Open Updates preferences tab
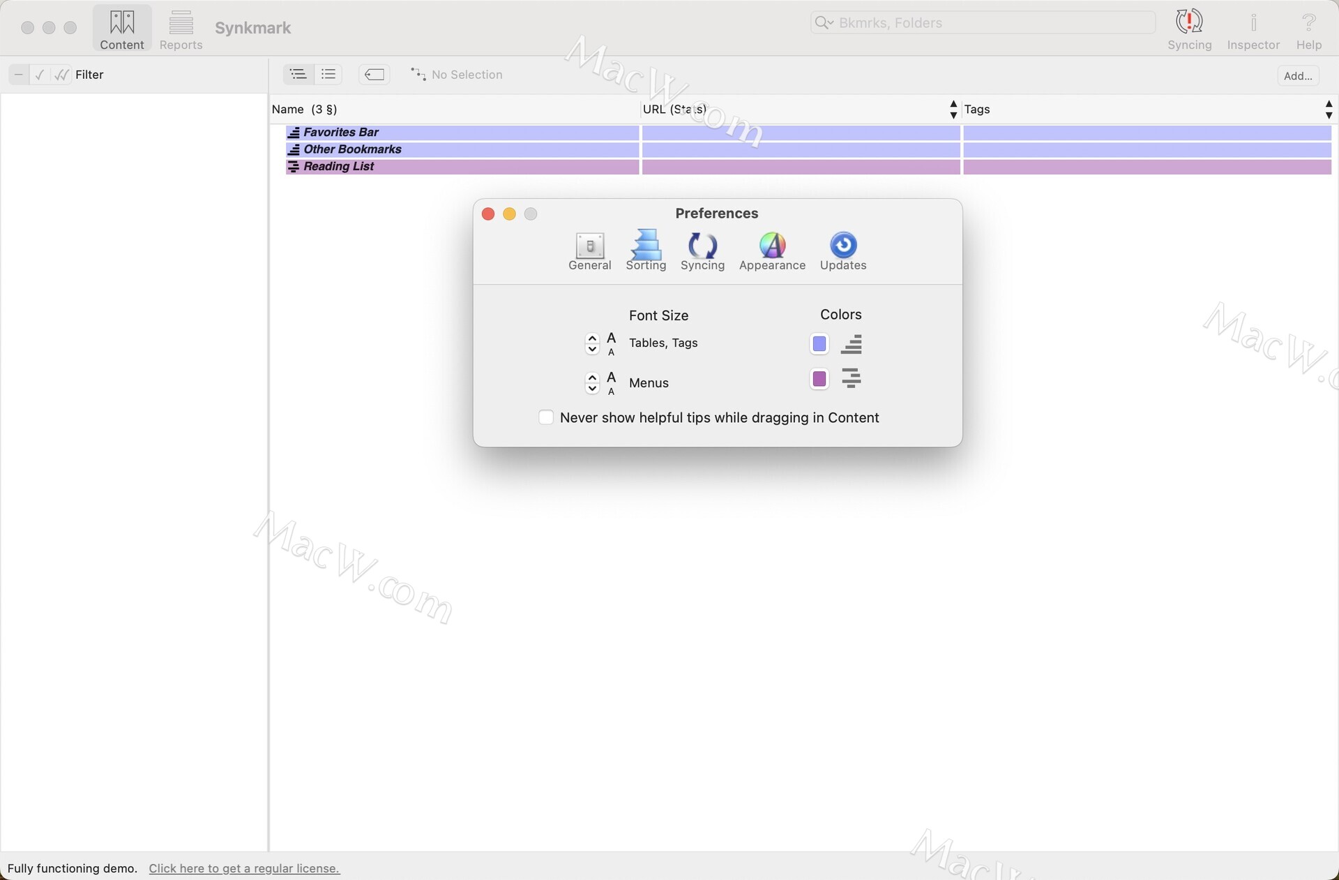The height and width of the screenshot is (880, 1339). tap(843, 251)
